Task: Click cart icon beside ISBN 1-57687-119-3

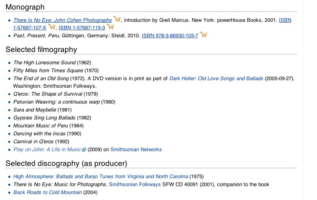Action: 110,27
